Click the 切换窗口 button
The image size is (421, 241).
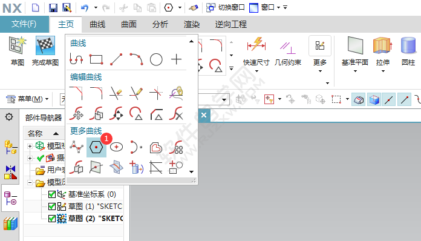pyautogui.click(x=225, y=7)
